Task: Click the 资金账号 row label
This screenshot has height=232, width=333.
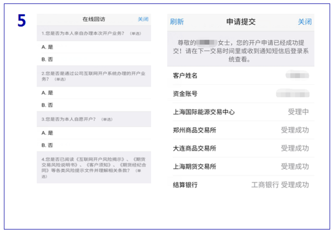Action: pos(185,93)
